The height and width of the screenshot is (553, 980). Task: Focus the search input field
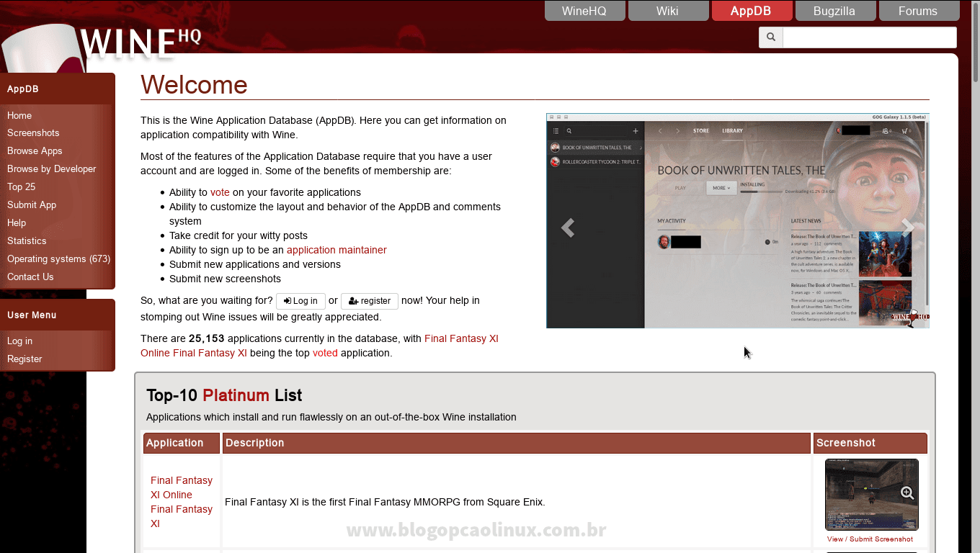coord(870,37)
